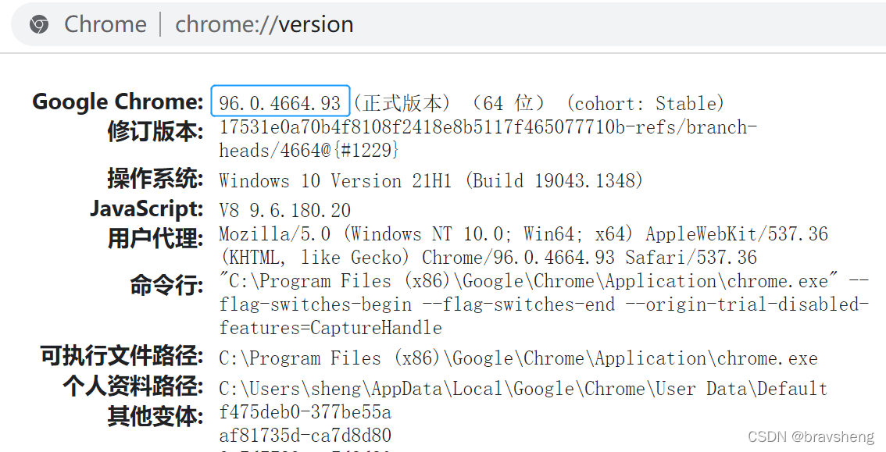
Task: Click the "Google Chrome:" label
Action: [117, 101]
